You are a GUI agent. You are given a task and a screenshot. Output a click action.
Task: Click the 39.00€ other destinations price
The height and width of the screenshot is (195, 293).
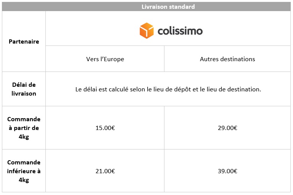[x=227, y=171]
